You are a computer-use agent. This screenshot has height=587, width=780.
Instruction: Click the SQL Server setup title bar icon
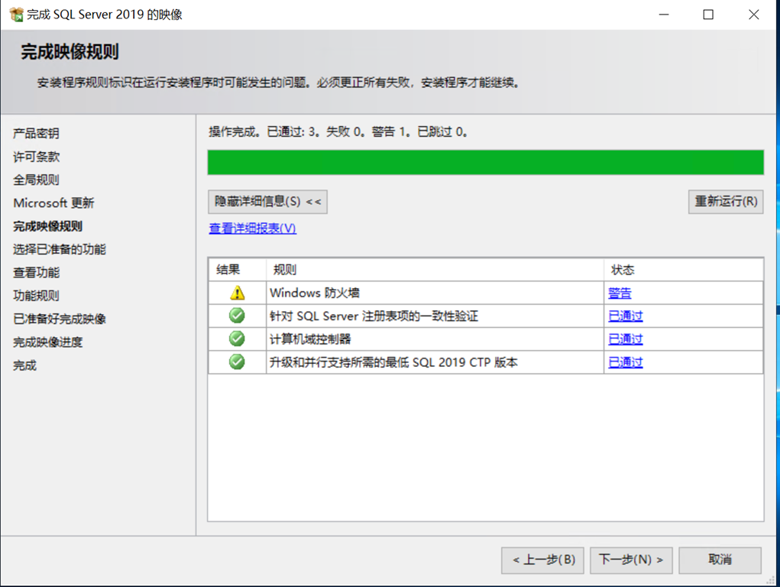(16, 15)
